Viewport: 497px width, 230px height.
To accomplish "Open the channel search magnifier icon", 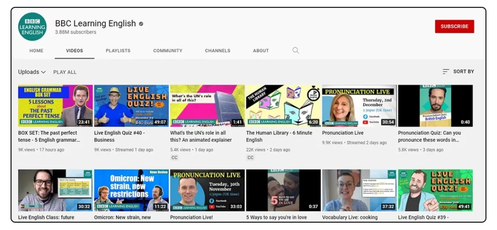I will click(x=296, y=50).
